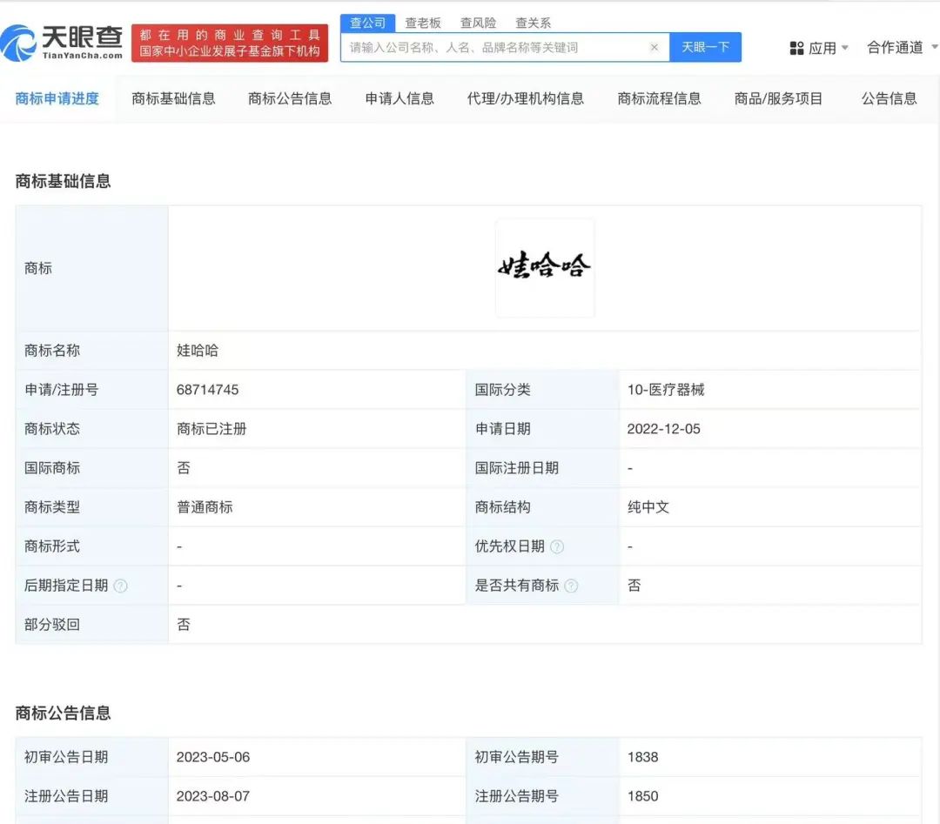This screenshot has width=940, height=824.
Task: Click the 商标已注册 status value
Action: (211, 429)
